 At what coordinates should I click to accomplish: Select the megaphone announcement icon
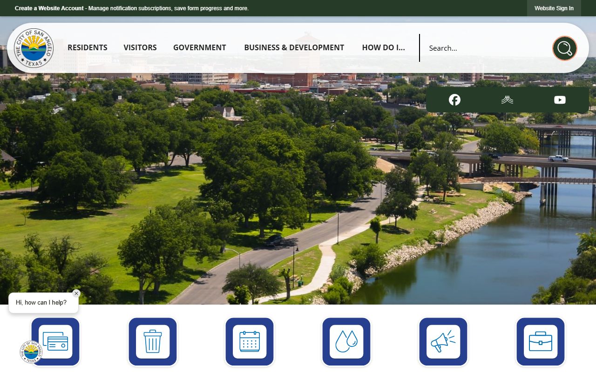coord(443,342)
